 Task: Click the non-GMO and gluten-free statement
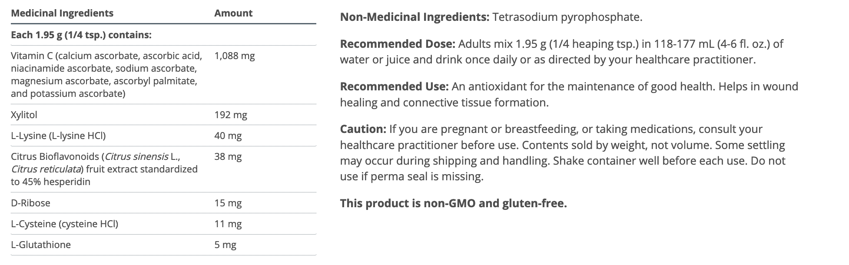click(453, 203)
